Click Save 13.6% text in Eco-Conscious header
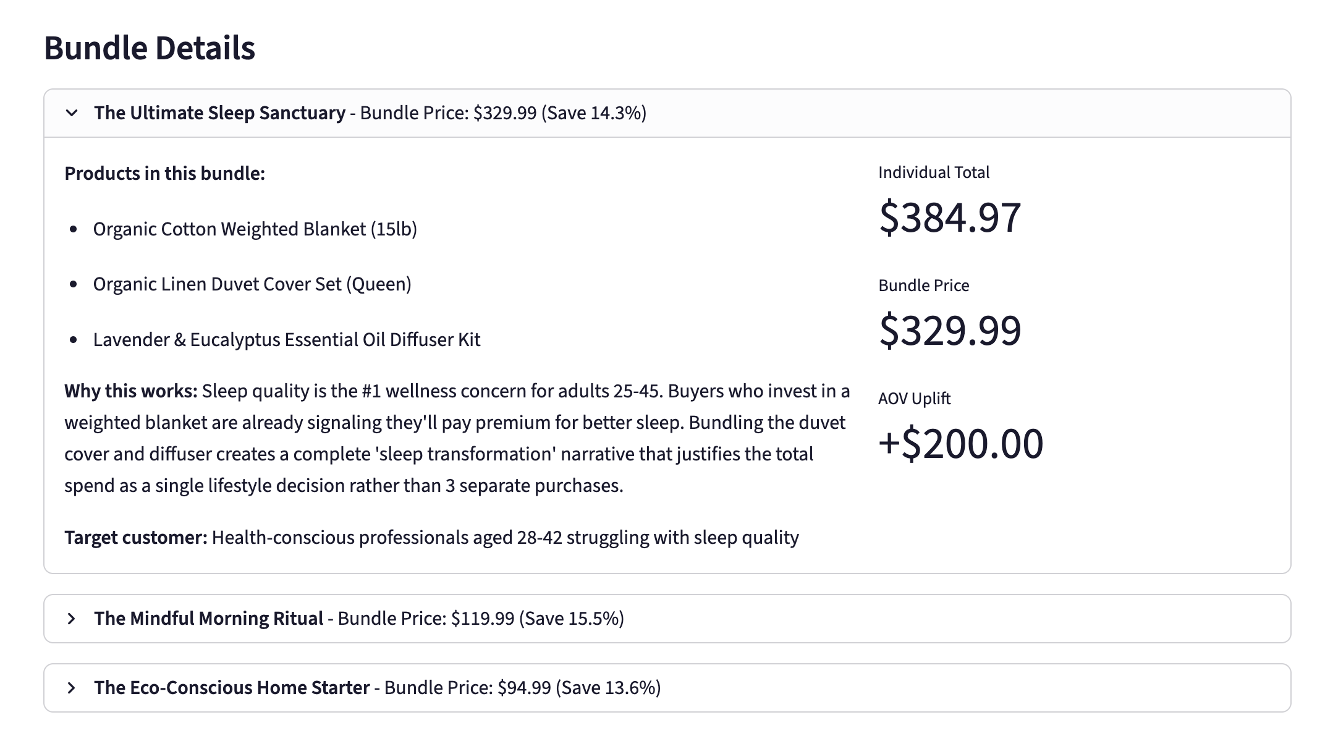Viewport: 1325px width, 754px height. (608, 688)
